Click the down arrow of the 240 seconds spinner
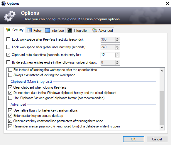This screenshot has width=171, height=146. 117,49
